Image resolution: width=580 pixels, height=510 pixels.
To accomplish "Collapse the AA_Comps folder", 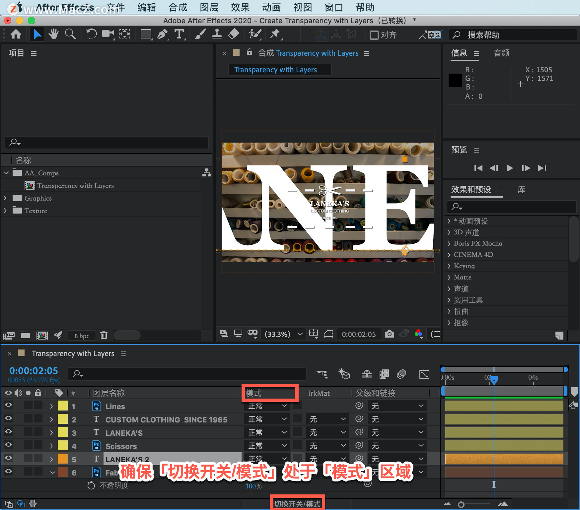I will point(6,173).
